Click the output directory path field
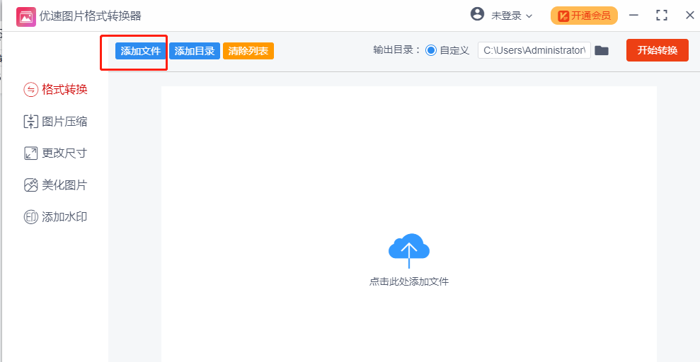This screenshot has height=362, width=700. coord(534,50)
